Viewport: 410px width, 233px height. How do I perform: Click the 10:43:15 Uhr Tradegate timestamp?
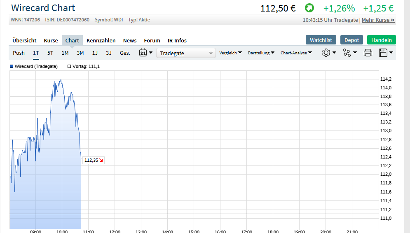tap(330, 20)
